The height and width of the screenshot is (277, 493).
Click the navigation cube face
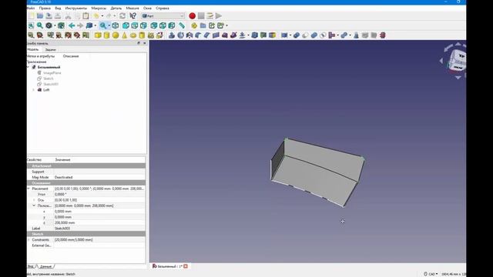click(x=458, y=61)
